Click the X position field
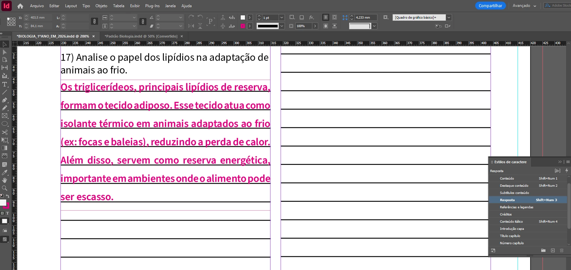The width and height of the screenshot is (571, 270). pos(41,17)
